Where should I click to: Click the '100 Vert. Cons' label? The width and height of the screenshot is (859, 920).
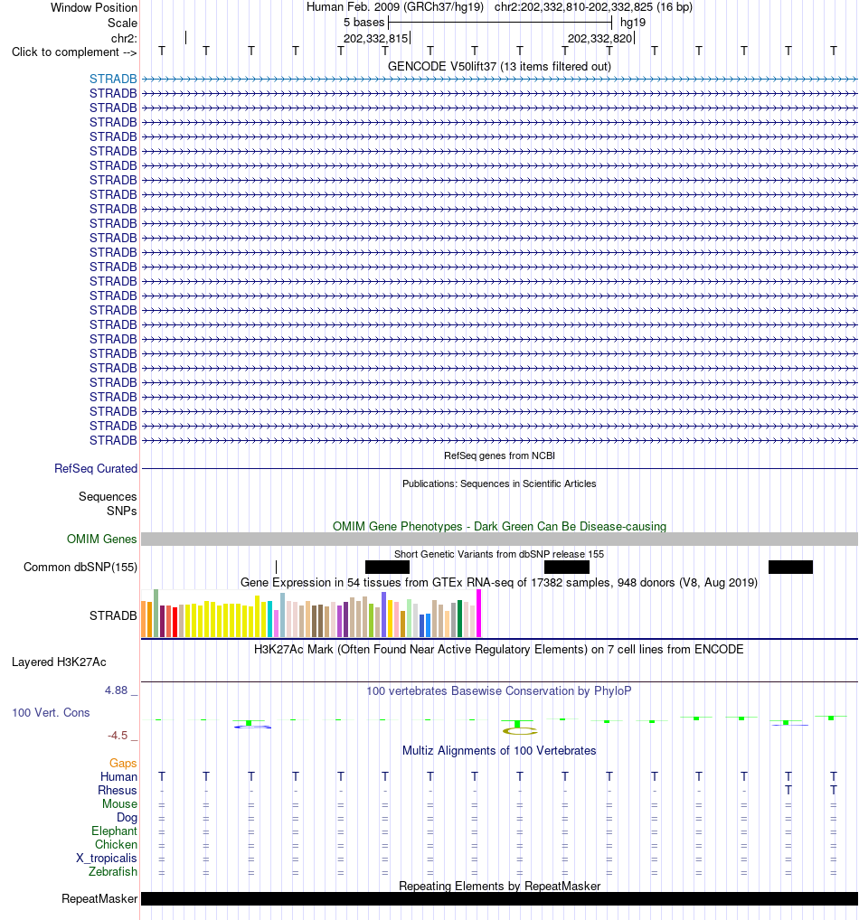(x=51, y=712)
